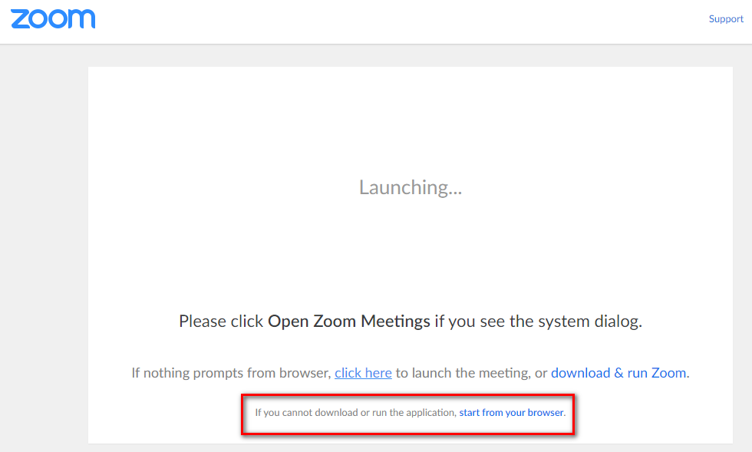Choose "start from your browser" link
The width and height of the screenshot is (752, 452).
511,413
